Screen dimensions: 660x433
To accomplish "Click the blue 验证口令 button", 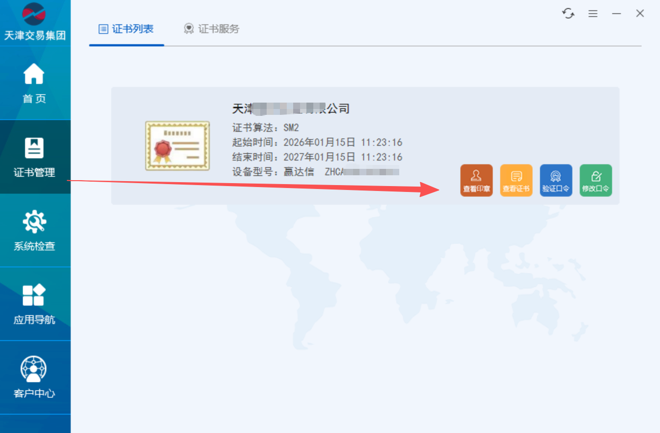I will coord(556,180).
